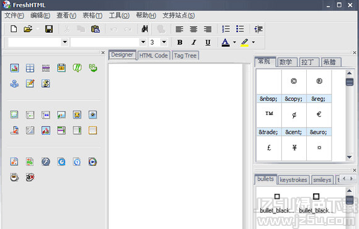Close the left tools panel
Image resolution: width=359 pixels, height=229 pixels.
pyautogui.click(x=103, y=53)
